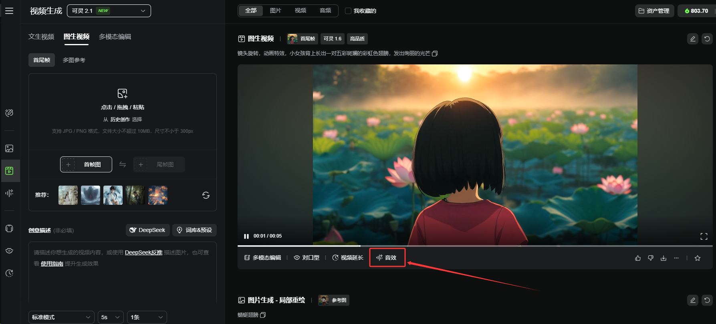This screenshot has width=716, height=324.
Task: Edit the 图片生成-局部重绘 task
Action: pos(693,300)
